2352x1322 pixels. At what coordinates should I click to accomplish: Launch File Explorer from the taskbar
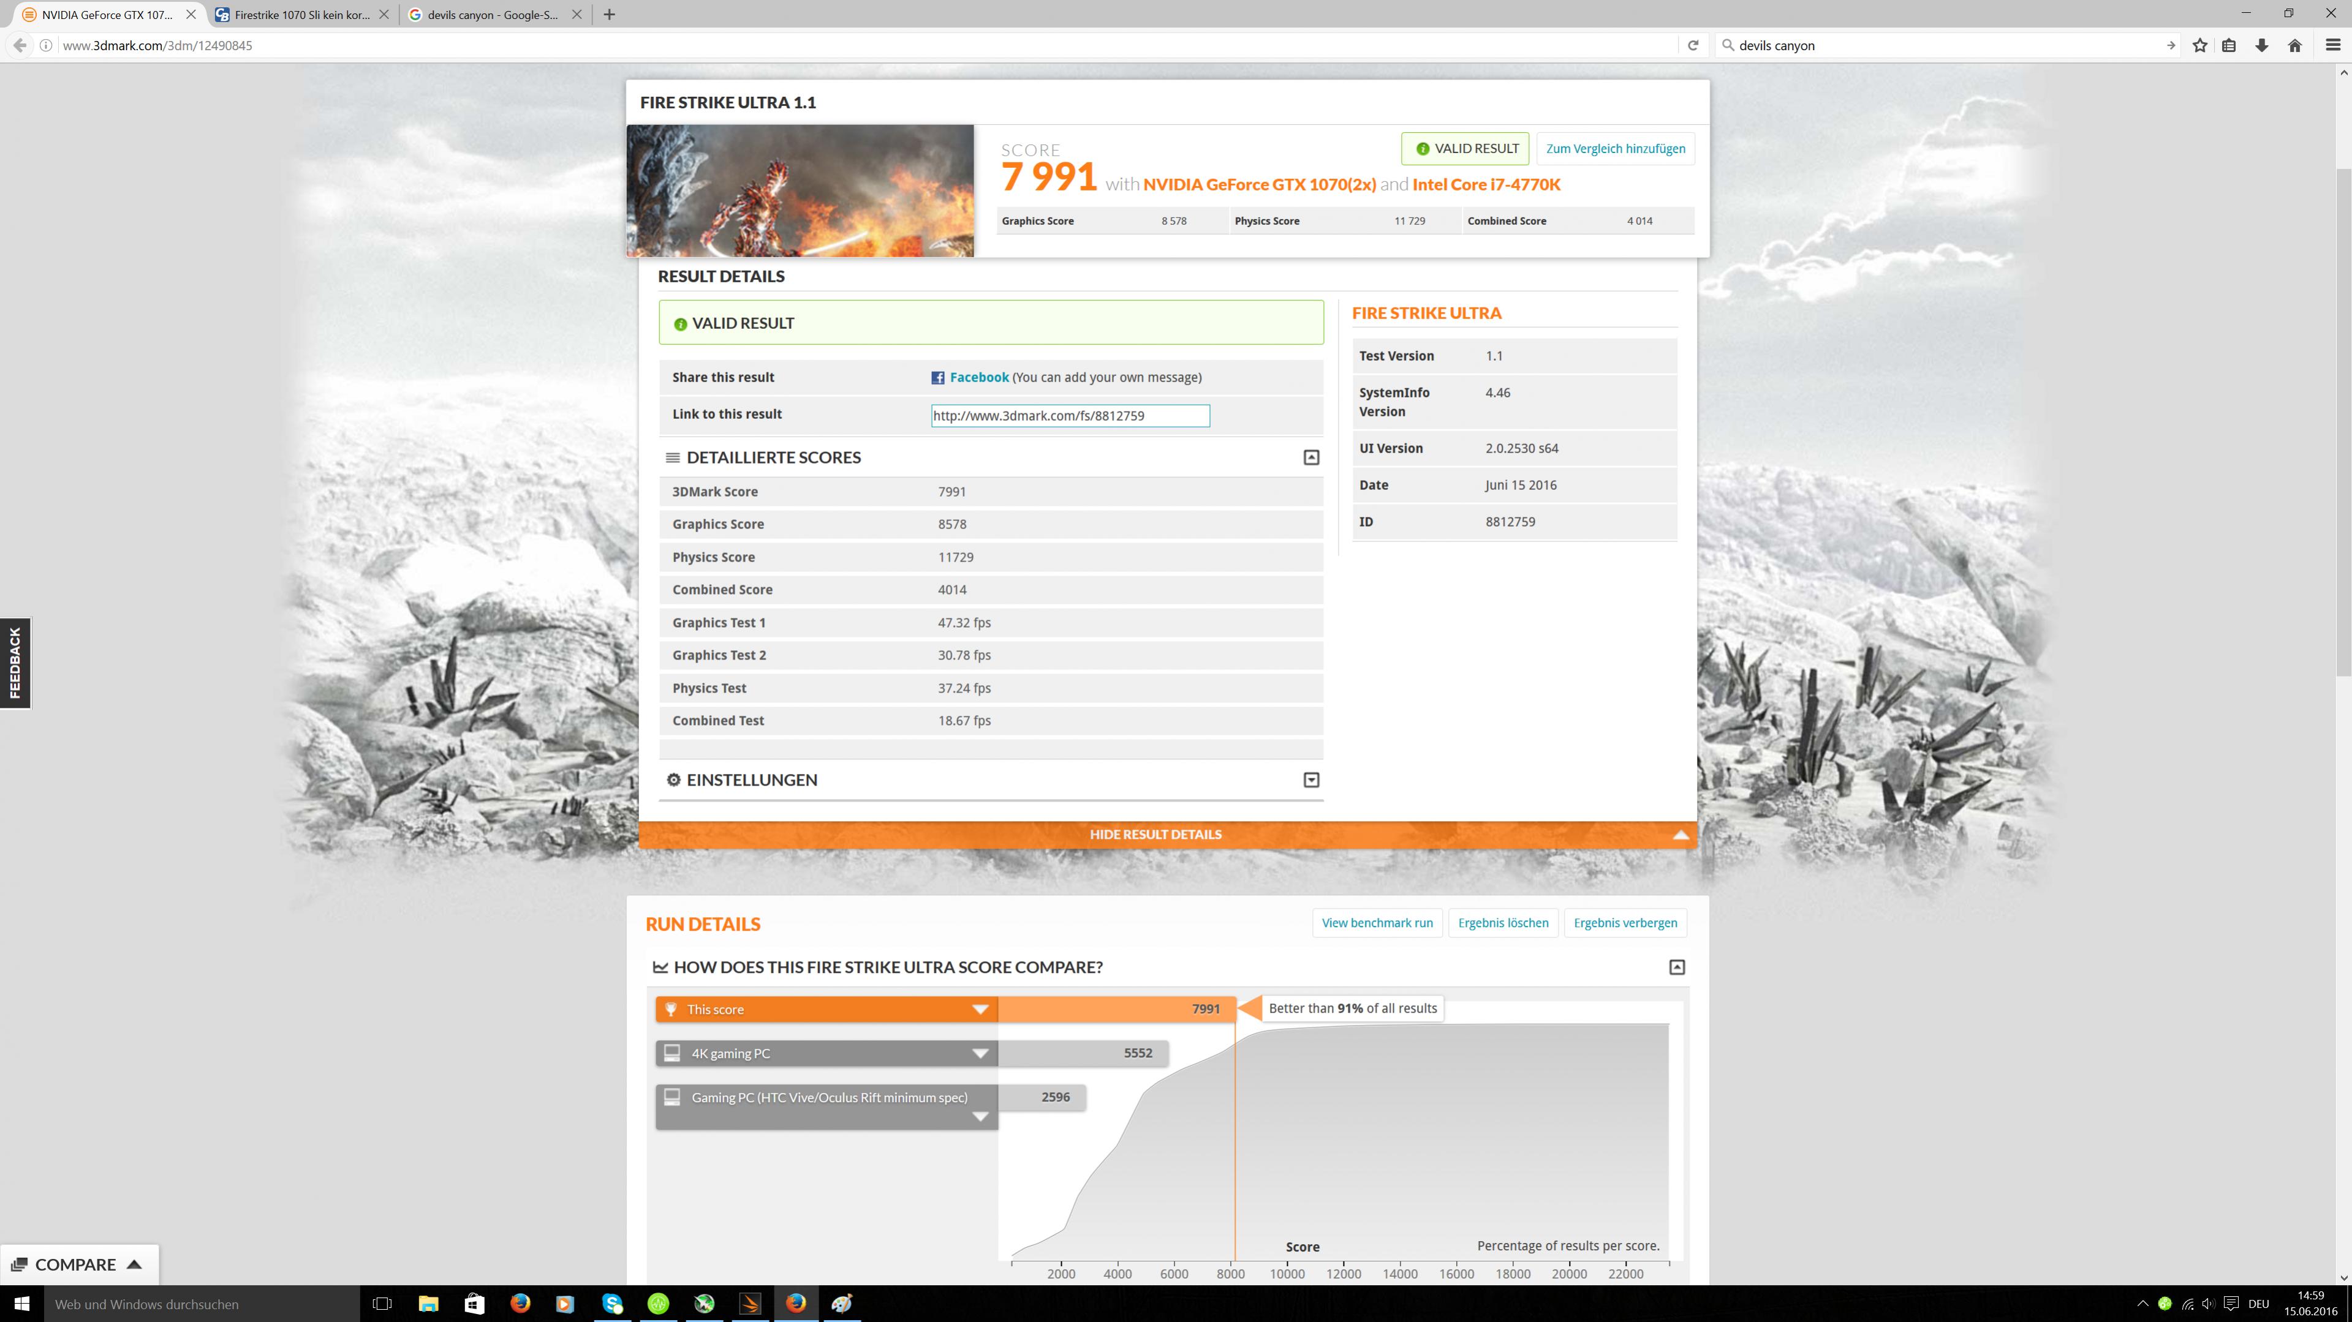click(428, 1304)
